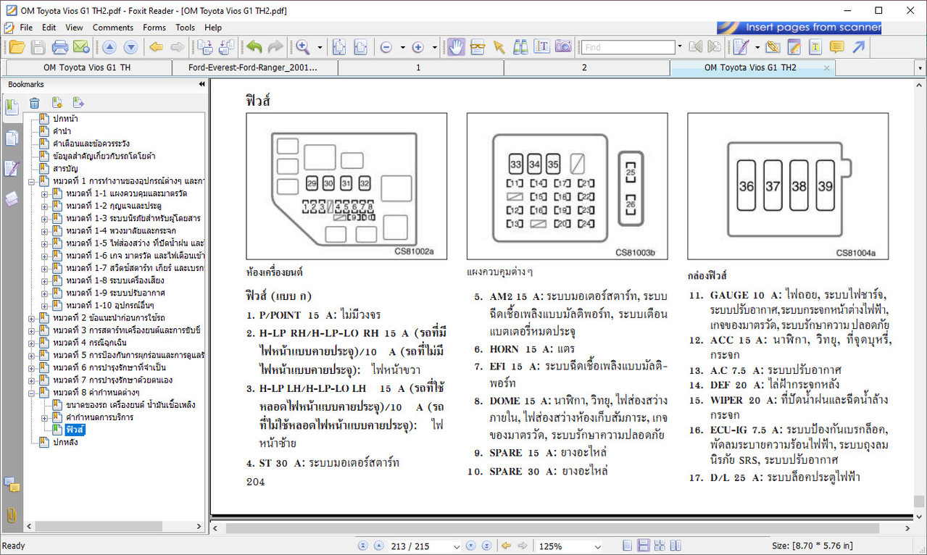Jump to first page button in status bar
Screen dimensions: 927x555
tap(362, 546)
